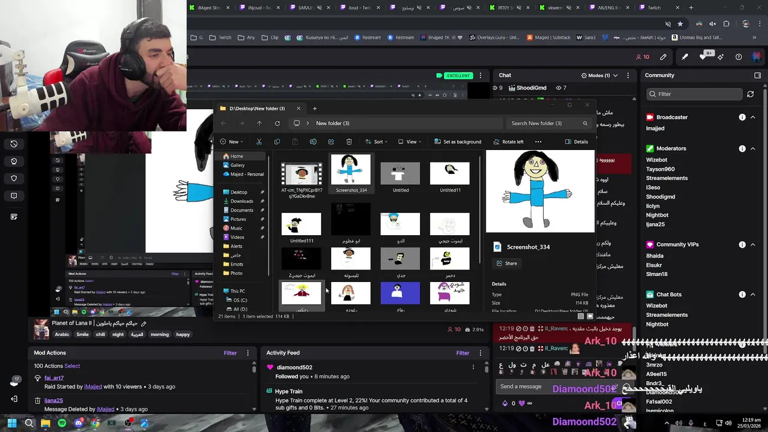Open the Chat Modes (1) dropdown
This screenshot has height=432, width=768.
click(x=599, y=75)
